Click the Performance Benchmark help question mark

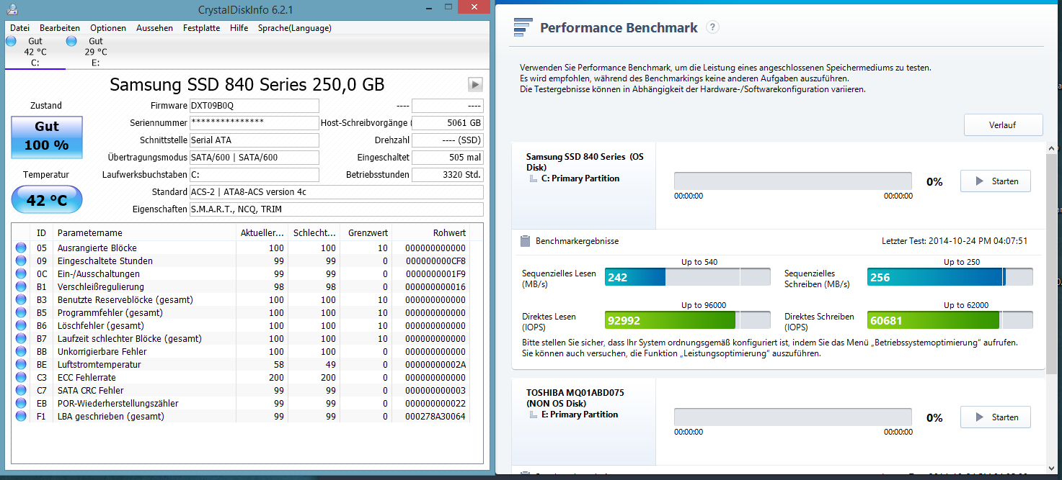tap(712, 27)
